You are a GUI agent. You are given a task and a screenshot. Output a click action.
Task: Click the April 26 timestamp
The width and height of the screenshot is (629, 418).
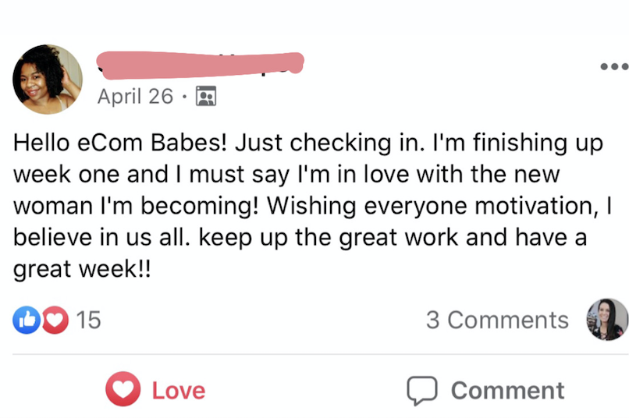[x=135, y=97]
